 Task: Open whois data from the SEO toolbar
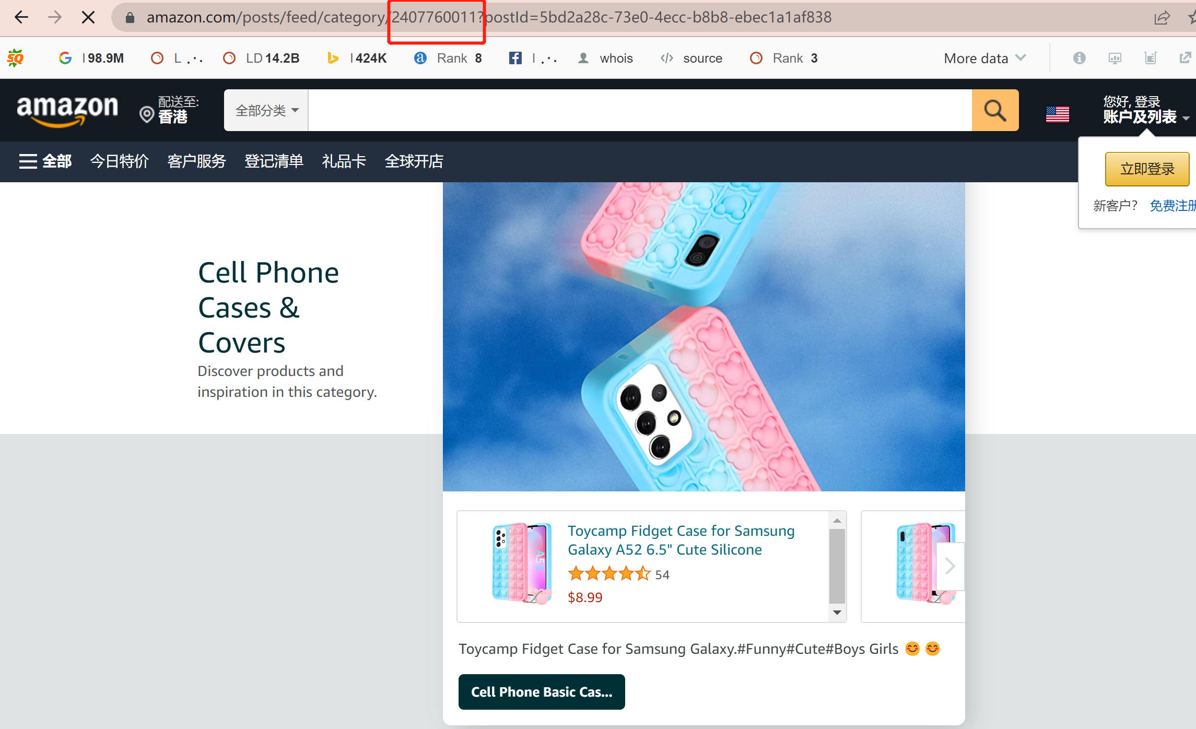606,58
